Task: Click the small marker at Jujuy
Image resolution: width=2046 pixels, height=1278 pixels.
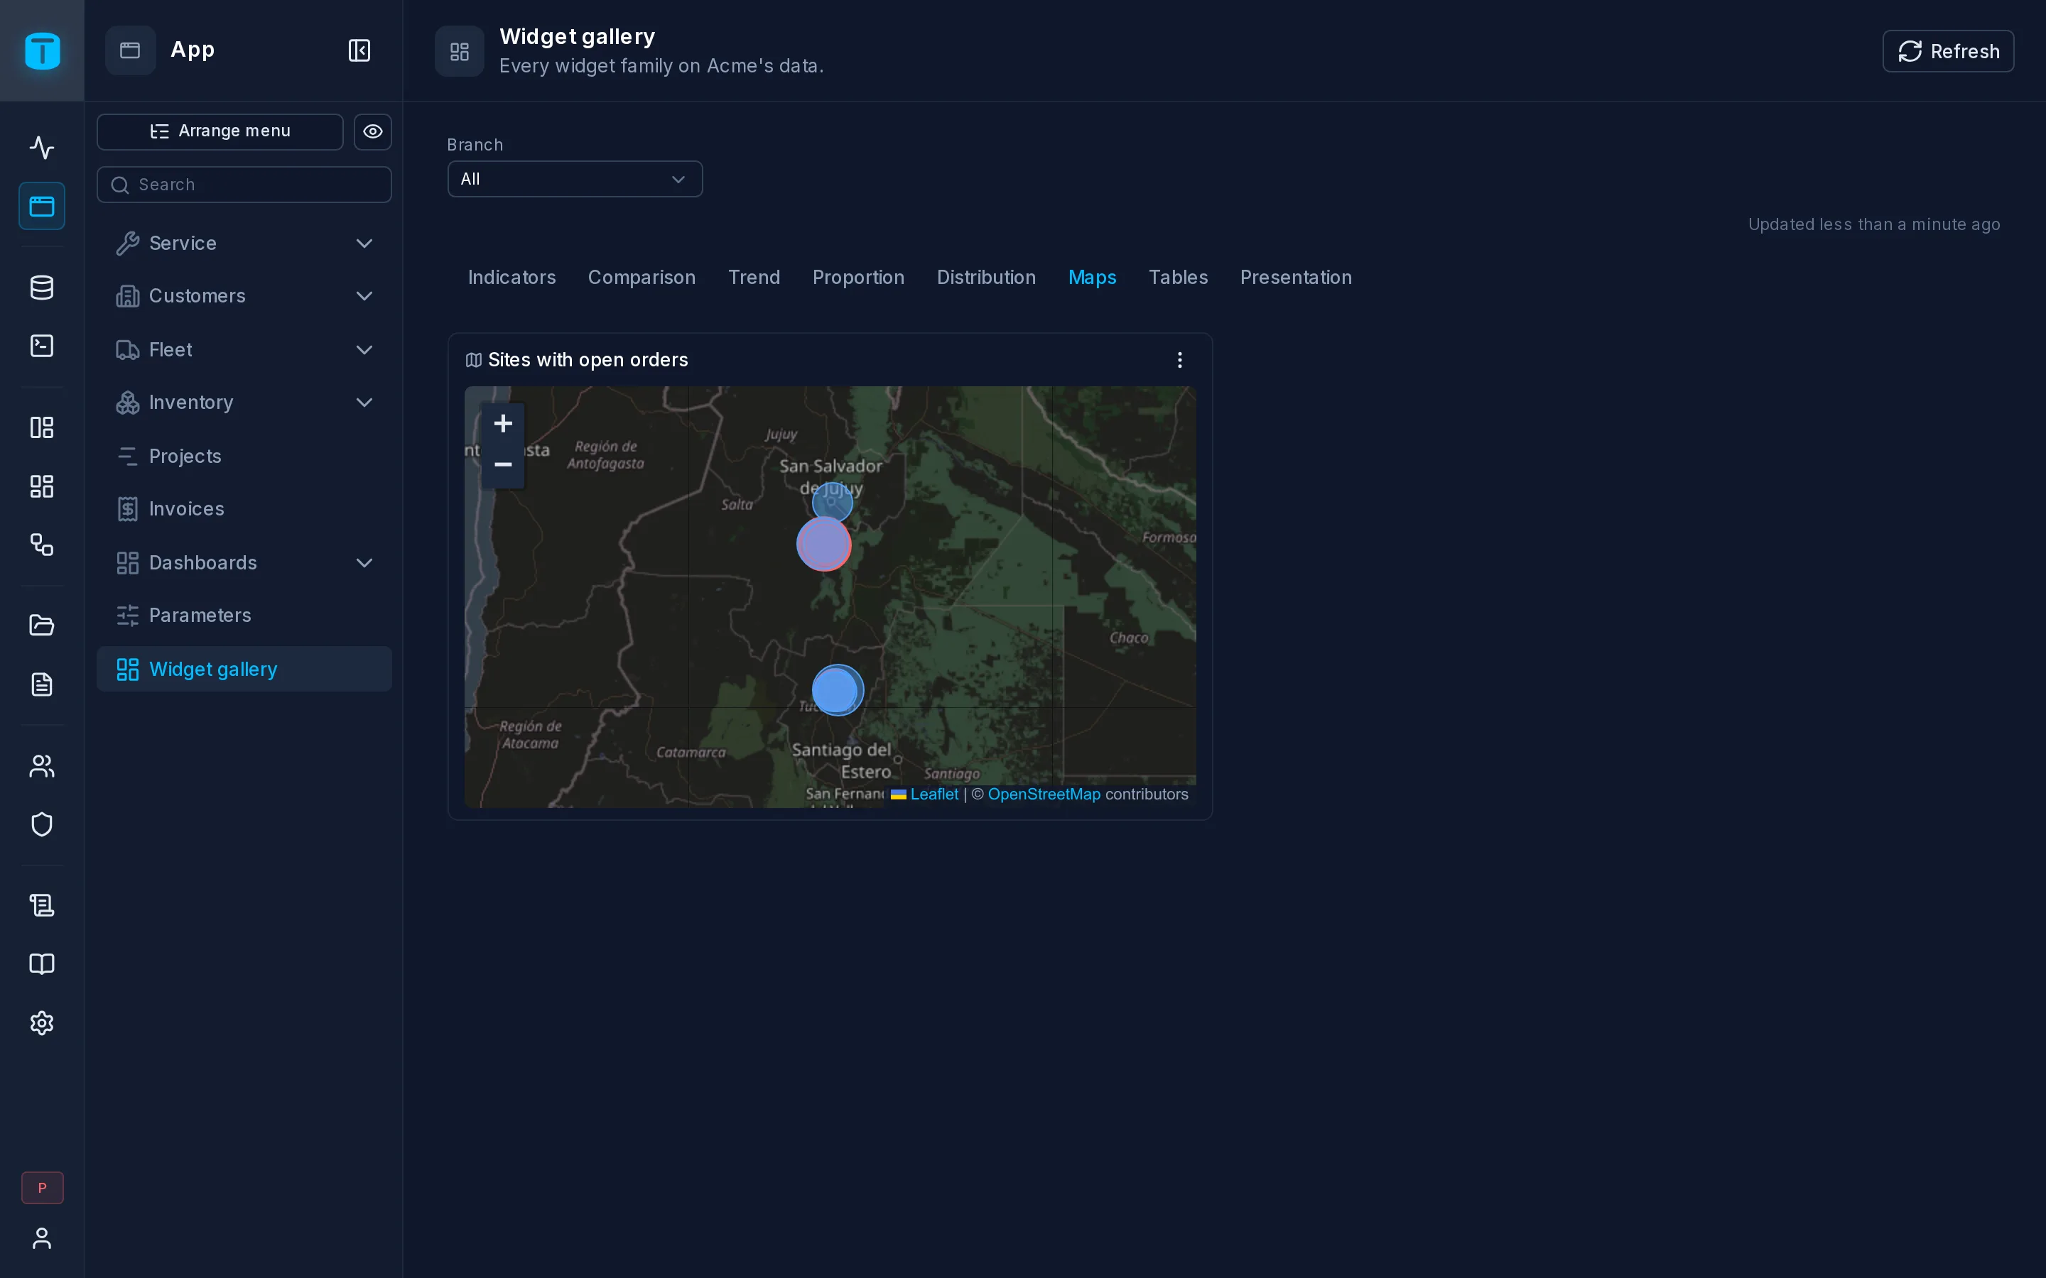Action: coord(833,502)
